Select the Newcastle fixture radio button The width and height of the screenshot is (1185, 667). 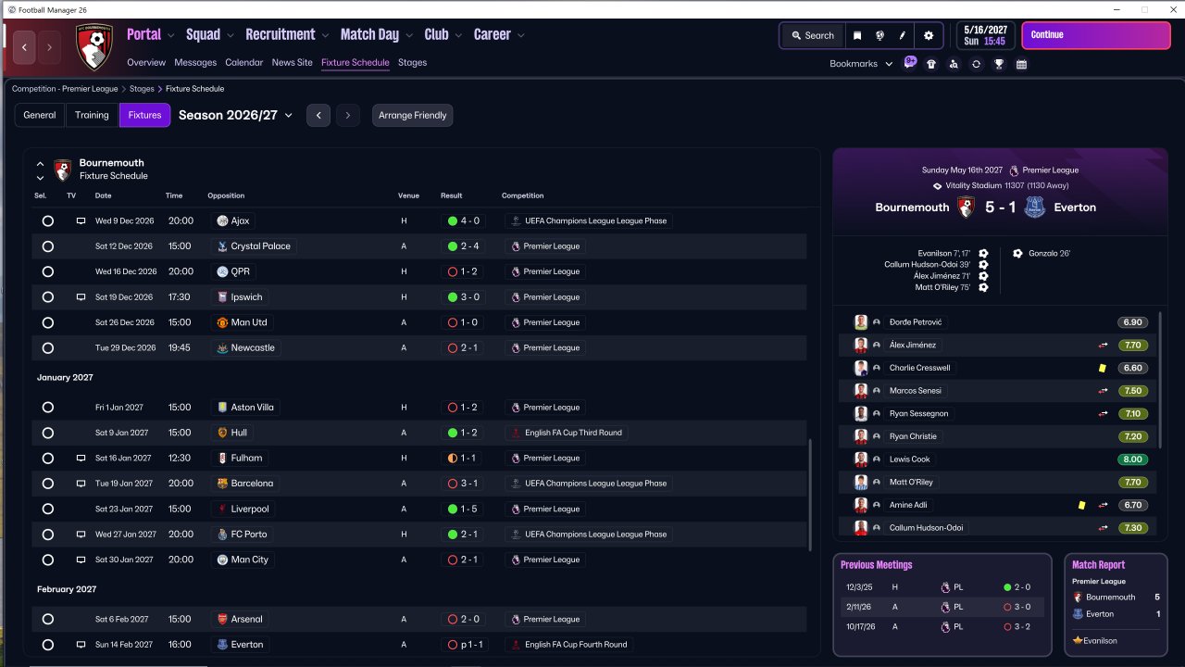click(48, 348)
